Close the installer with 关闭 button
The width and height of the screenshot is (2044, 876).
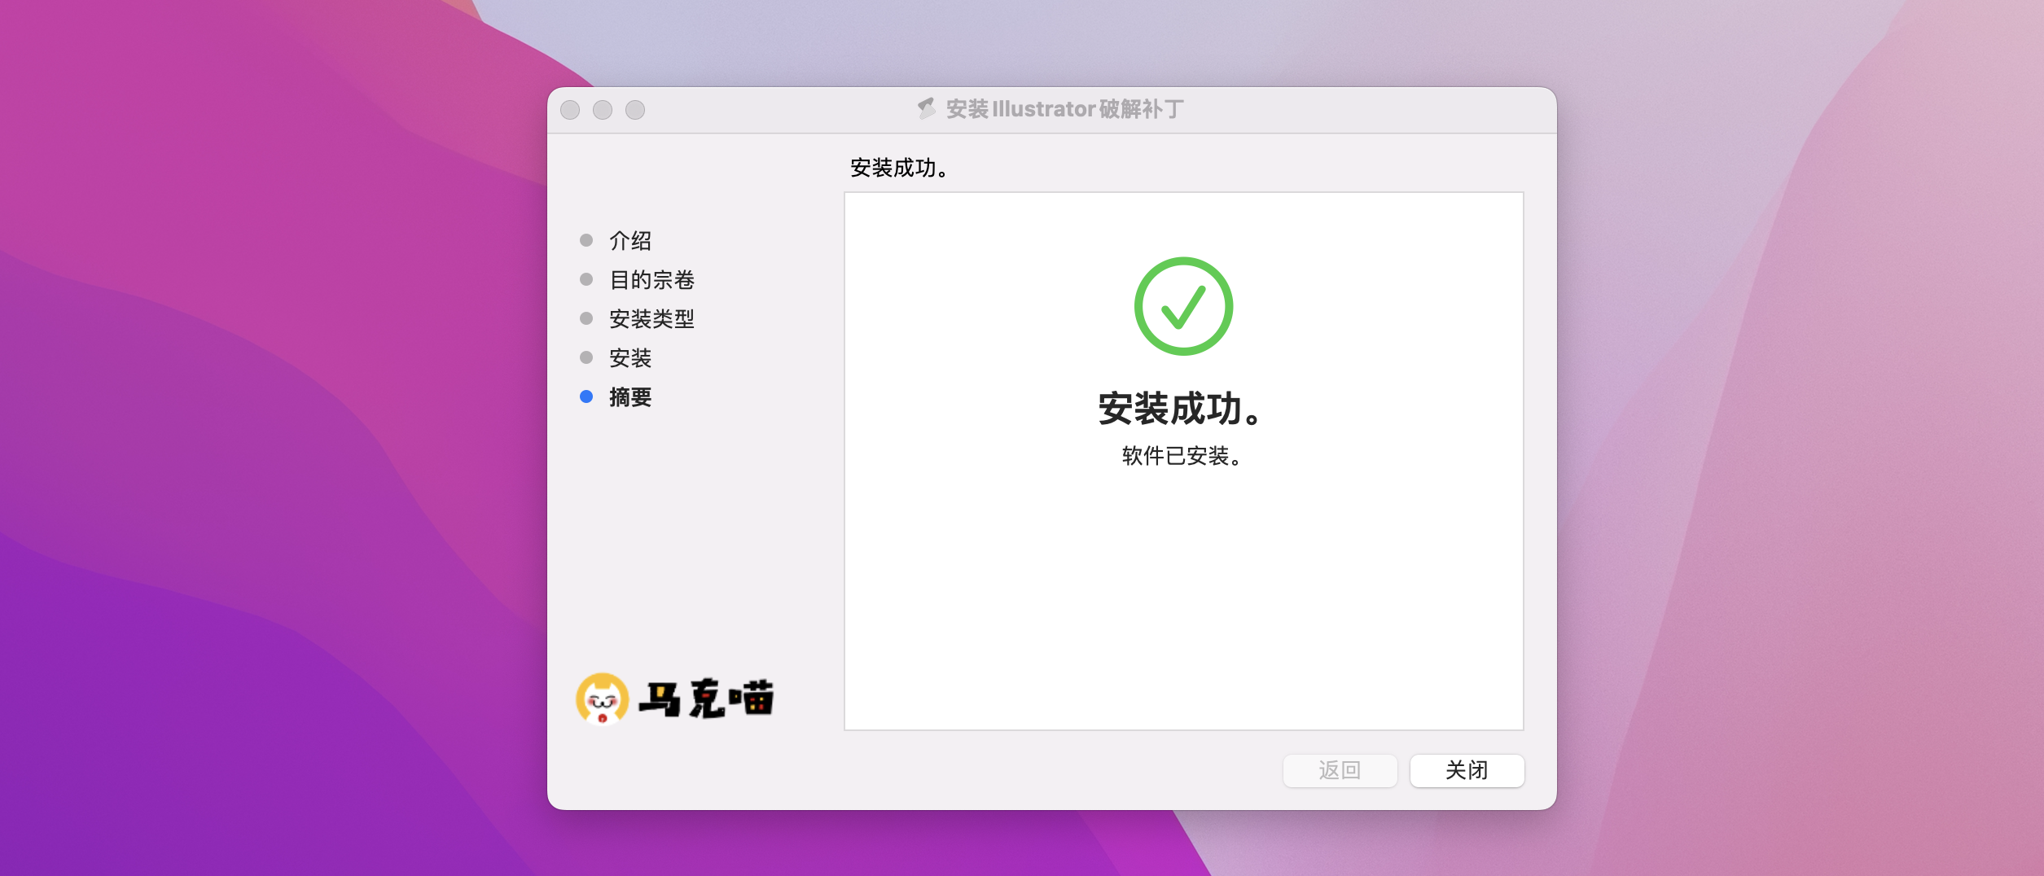1467,770
